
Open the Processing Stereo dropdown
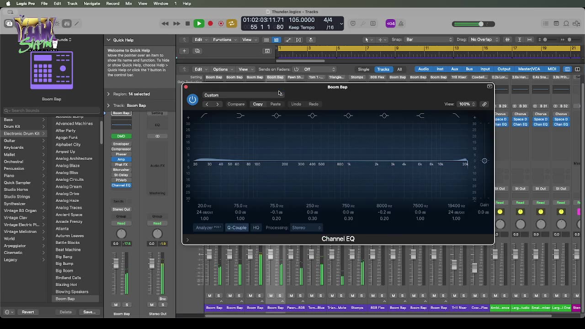point(306,228)
